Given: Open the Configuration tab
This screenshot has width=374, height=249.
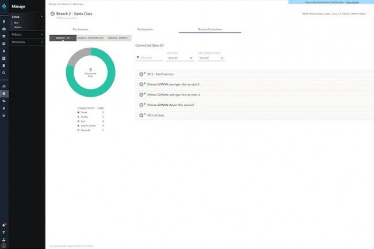Looking at the screenshot, I should tap(145, 29).
